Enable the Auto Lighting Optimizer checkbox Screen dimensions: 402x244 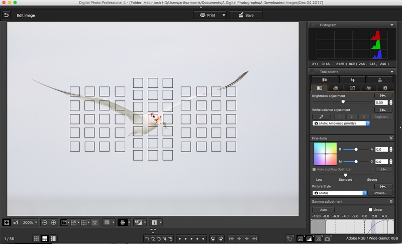tap(314, 169)
